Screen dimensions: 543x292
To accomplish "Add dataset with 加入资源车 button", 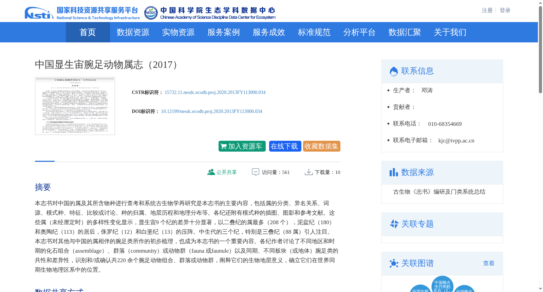I will click(242, 146).
